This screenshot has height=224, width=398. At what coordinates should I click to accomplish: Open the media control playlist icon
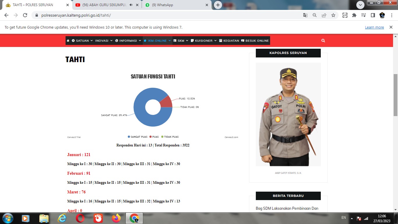[363, 15]
